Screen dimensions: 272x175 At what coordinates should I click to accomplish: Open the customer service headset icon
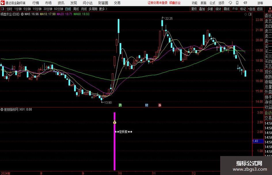pos(230,3)
